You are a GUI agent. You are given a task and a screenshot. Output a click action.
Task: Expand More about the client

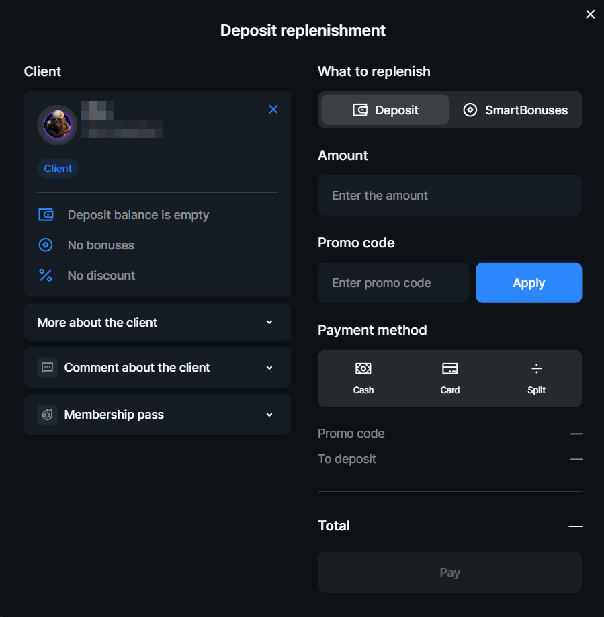[157, 322]
